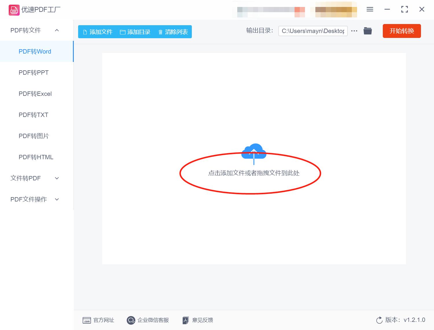The image size is (434, 330).
Task: Open the hamburger menu at top right
Action: (369, 9)
